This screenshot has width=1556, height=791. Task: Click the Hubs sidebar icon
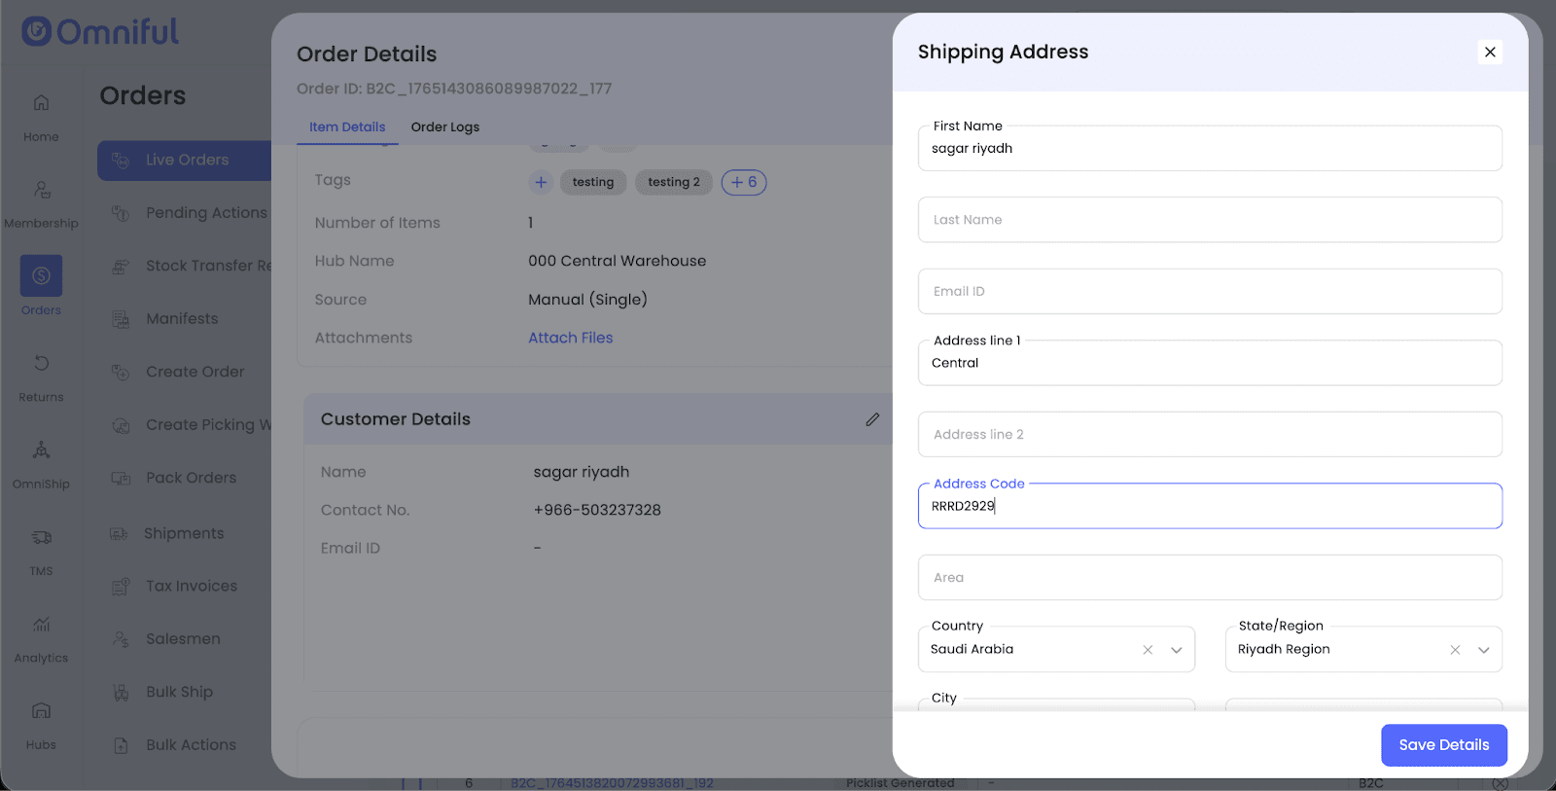[41, 711]
